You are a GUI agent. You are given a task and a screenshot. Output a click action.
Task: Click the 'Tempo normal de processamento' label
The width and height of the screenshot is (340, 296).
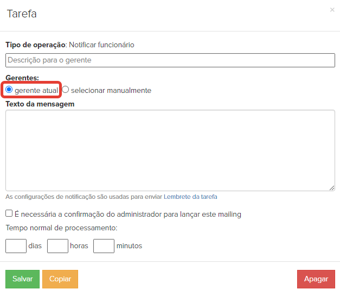click(61, 228)
